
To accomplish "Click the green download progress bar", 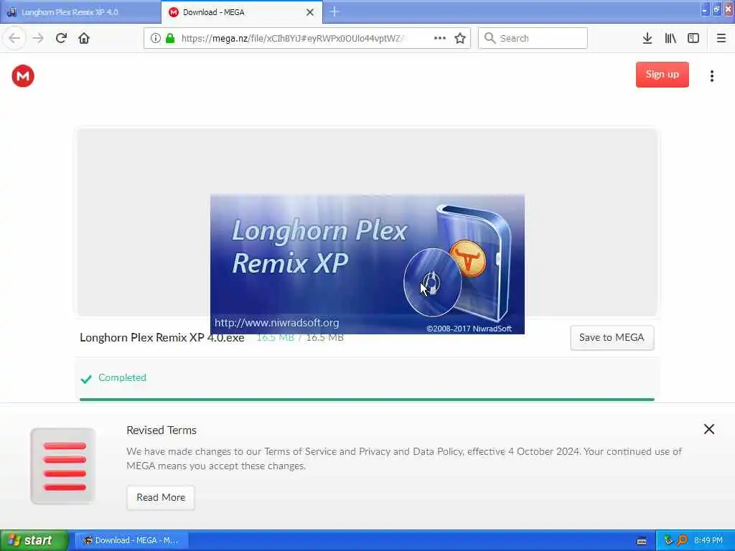I will 367,400.
